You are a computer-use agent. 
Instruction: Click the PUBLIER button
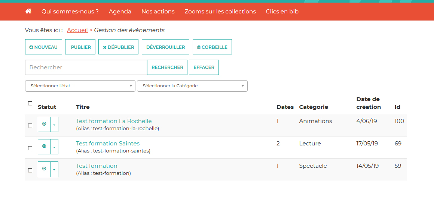pos(80,47)
